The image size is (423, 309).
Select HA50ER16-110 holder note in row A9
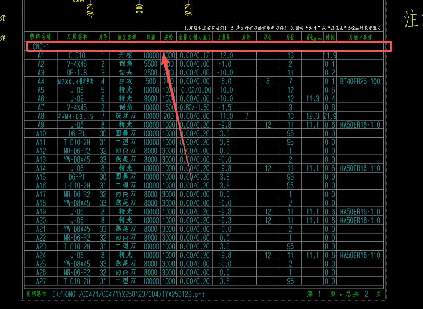pos(360,125)
